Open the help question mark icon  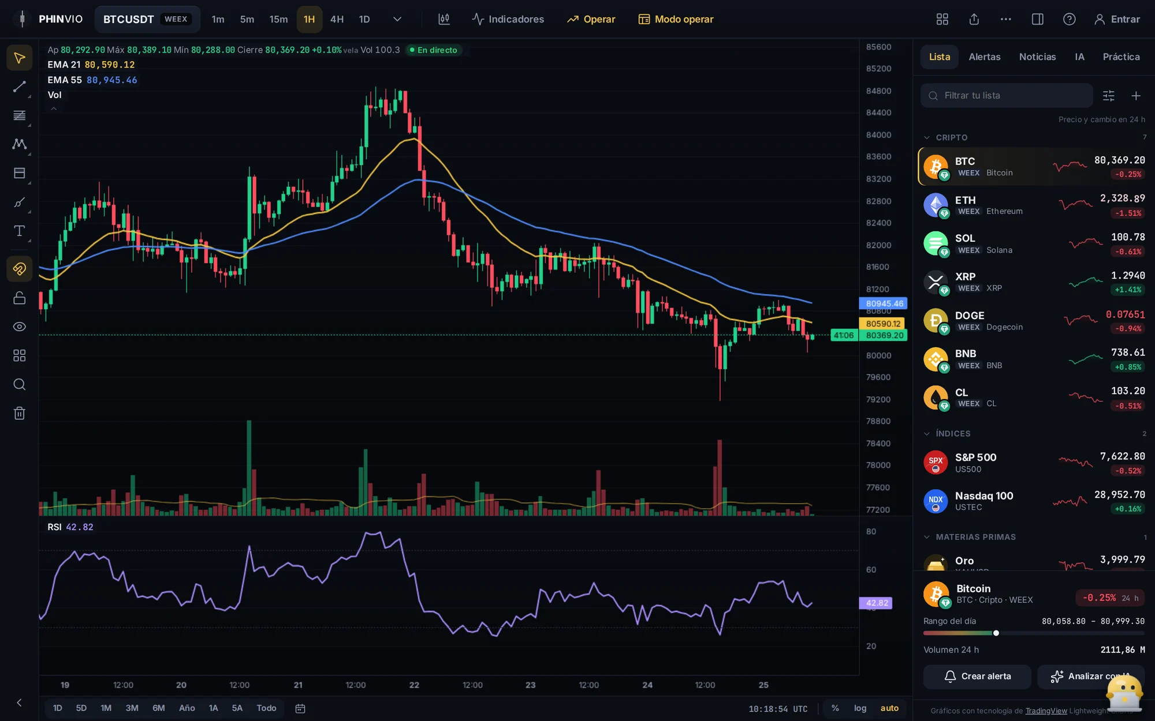point(1069,19)
